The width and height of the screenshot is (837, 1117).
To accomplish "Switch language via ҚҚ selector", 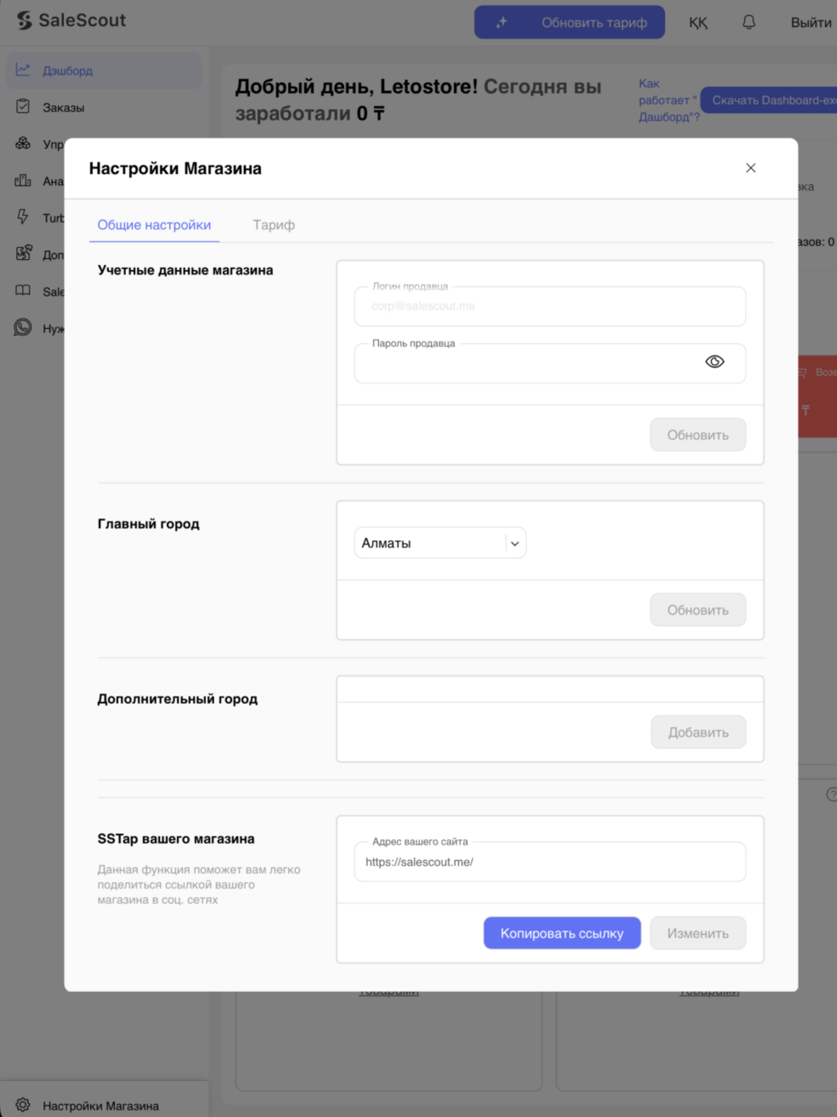I will [x=698, y=23].
